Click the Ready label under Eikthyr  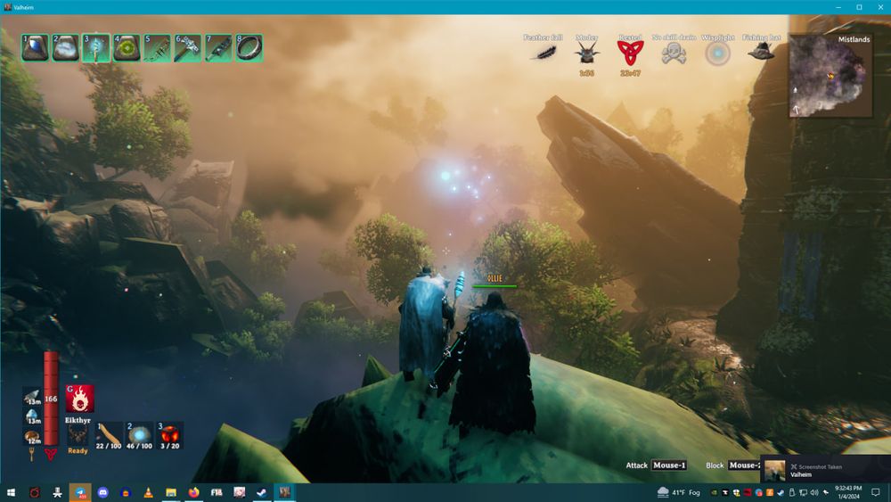tap(78, 451)
